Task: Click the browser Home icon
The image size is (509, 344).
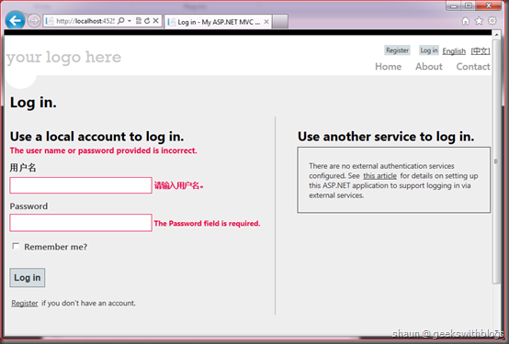Action: pyautogui.click(x=466, y=21)
